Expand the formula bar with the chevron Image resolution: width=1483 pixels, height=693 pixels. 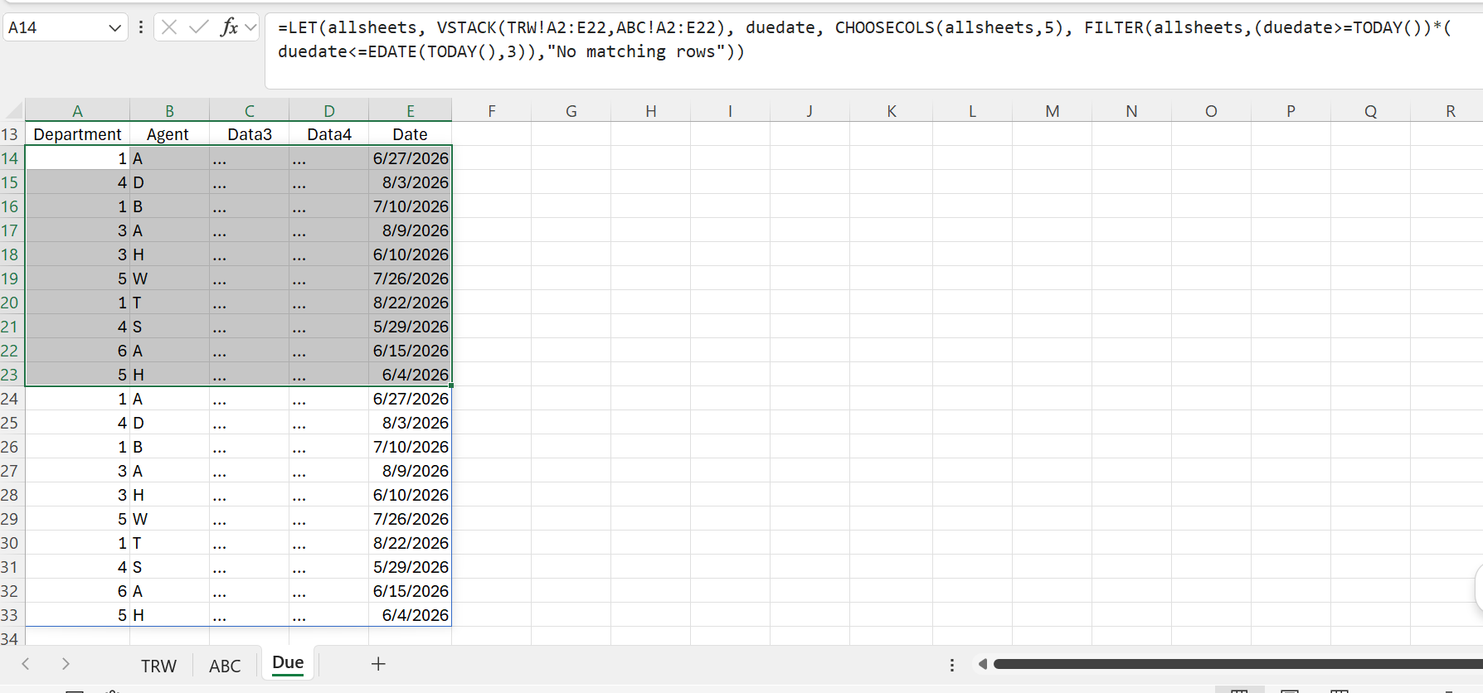point(250,27)
